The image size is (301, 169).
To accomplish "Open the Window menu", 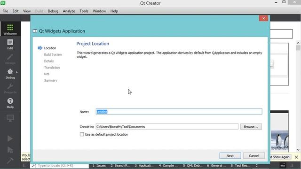I will pos(99,11).
